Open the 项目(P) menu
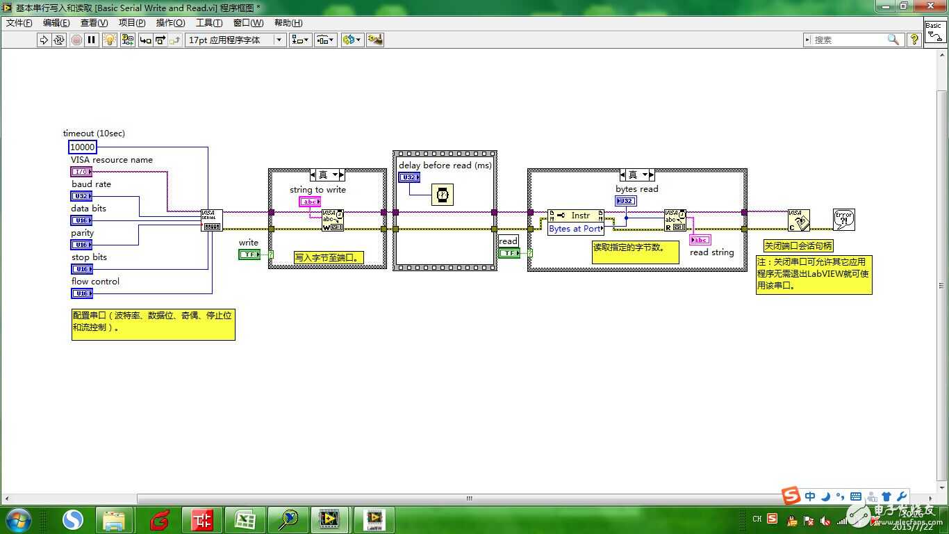Viewport: 949px width, 534px height. [132, 22]
